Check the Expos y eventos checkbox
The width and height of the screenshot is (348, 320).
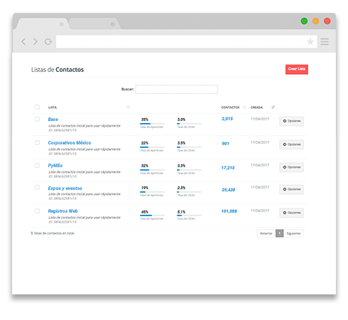point(37,188)
